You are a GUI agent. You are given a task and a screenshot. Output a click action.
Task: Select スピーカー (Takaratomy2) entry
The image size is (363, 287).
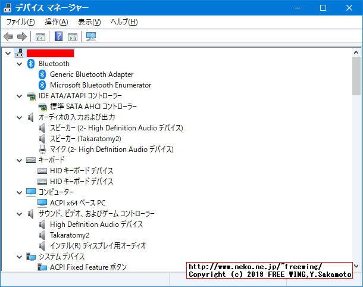tap(86, 139)
